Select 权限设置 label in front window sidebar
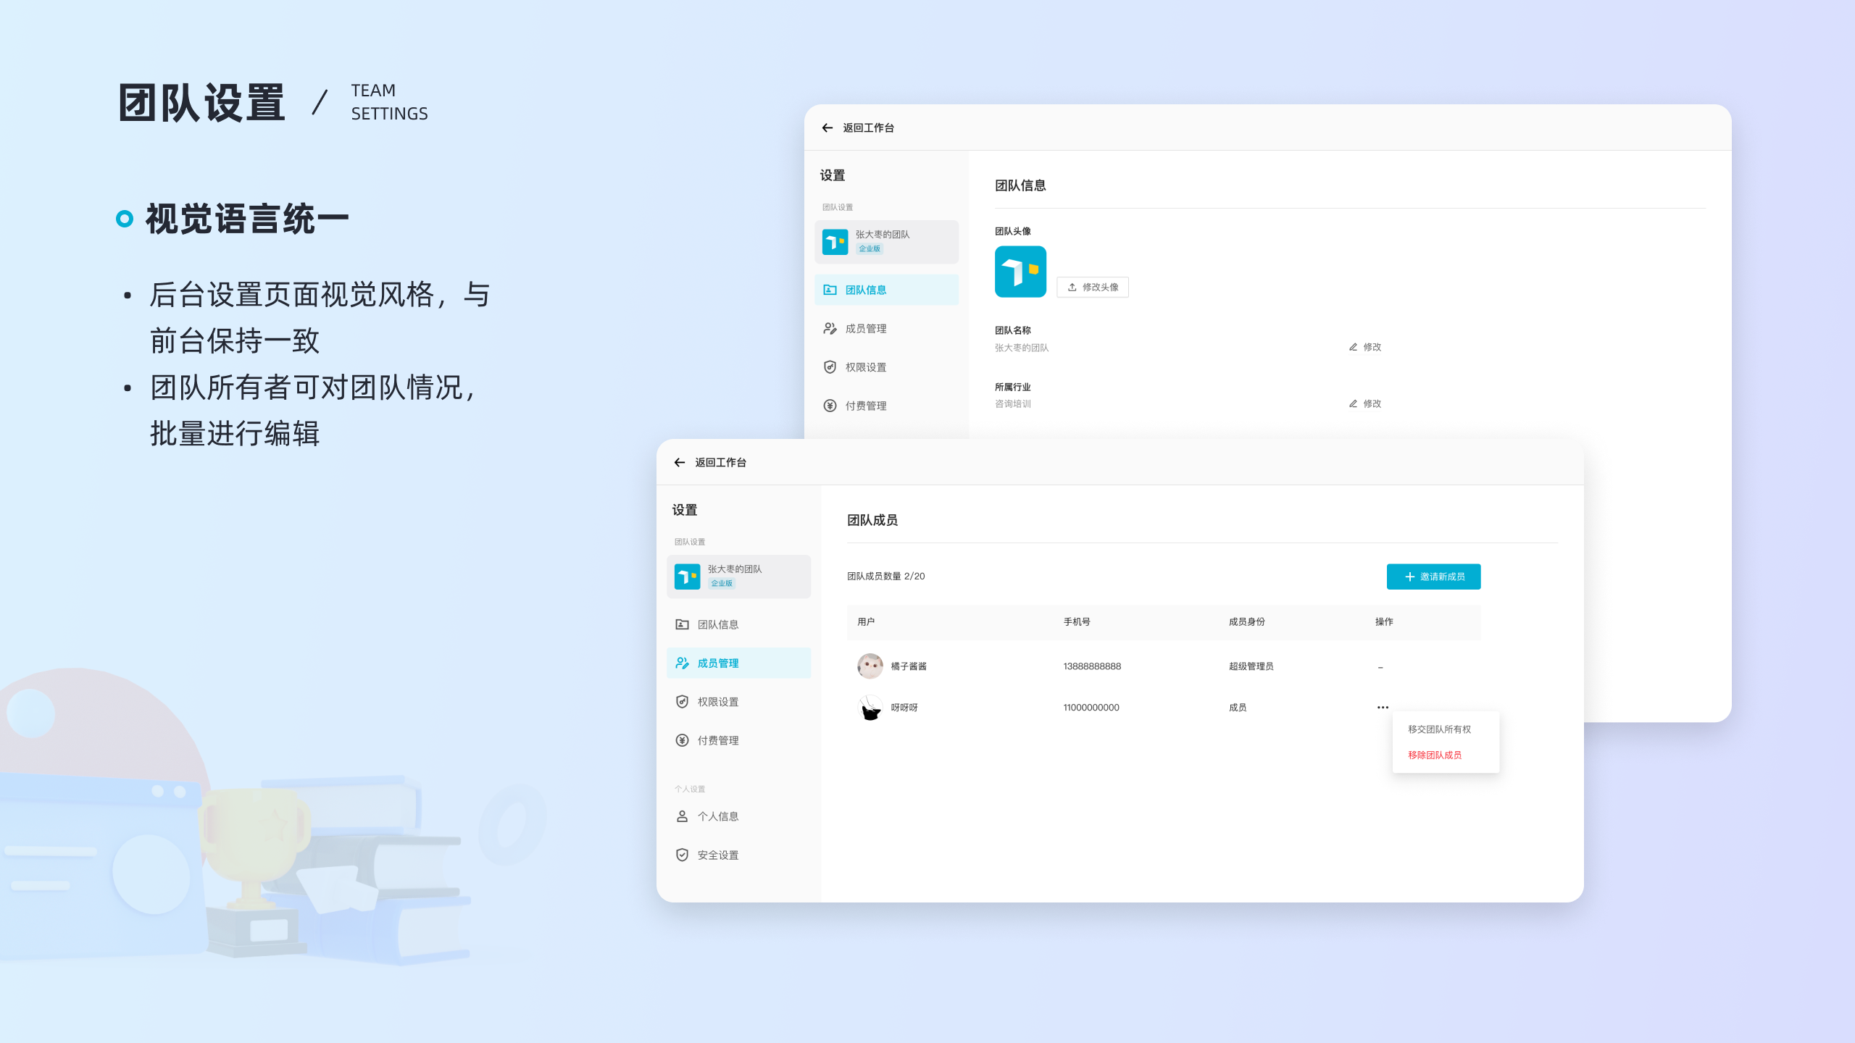The height and width of the screenshot is (1043, 1855). pos(718,702)
